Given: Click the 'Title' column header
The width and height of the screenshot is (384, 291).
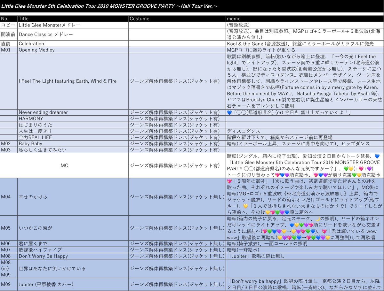Looking at the screenshot, I should pyautogui.click(x=73, y=19).
